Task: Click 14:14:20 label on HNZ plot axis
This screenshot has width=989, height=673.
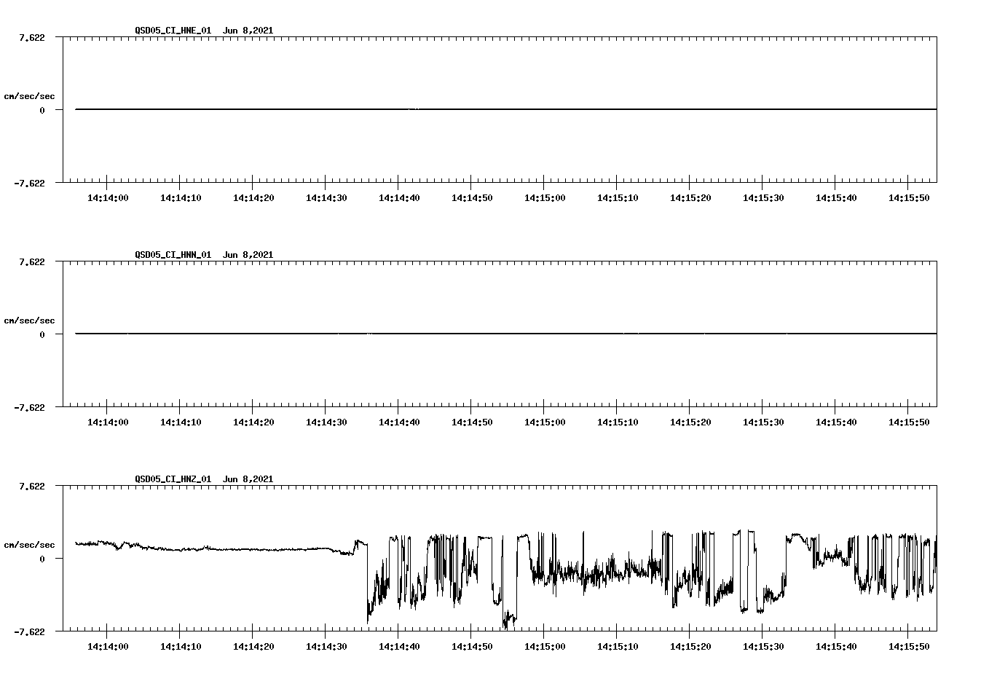Action: click(253, 647)
